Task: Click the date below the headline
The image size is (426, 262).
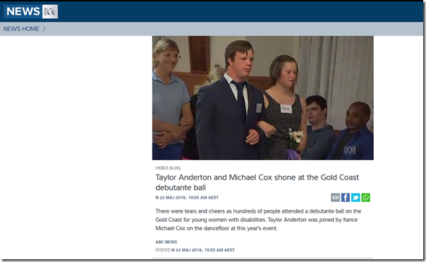Action: point(187,197)
